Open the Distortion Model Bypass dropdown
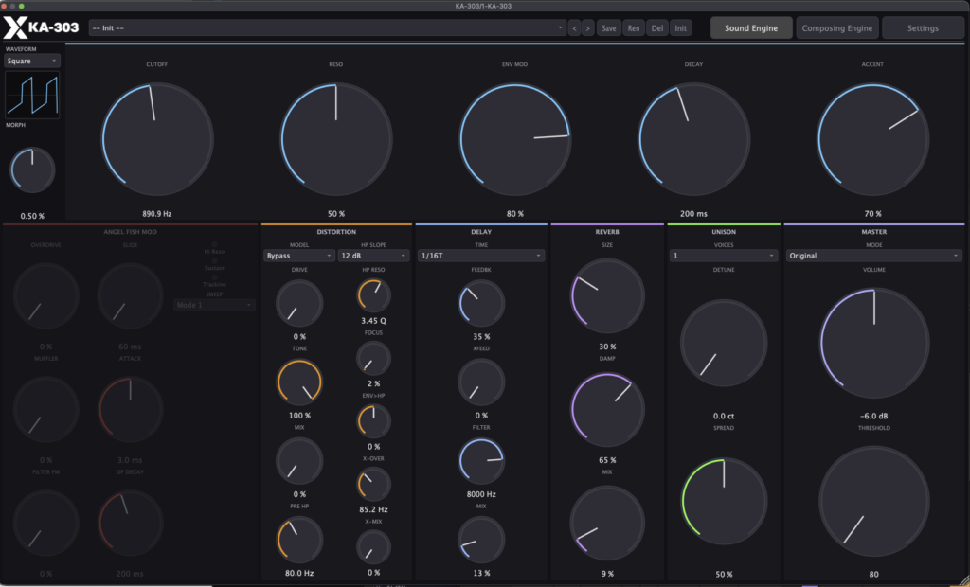This screenshot has height=587, width=970. 299,256
